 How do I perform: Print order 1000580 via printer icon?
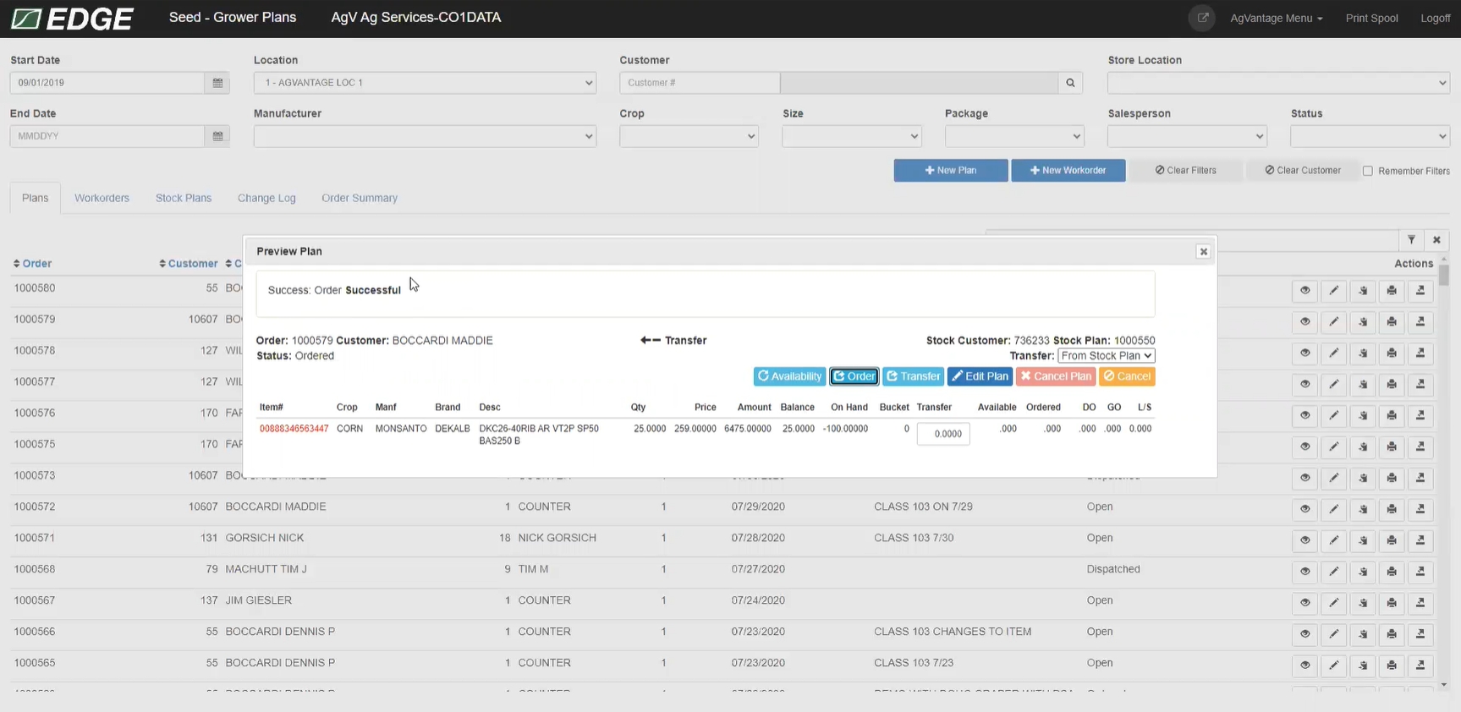[1391, 291]
